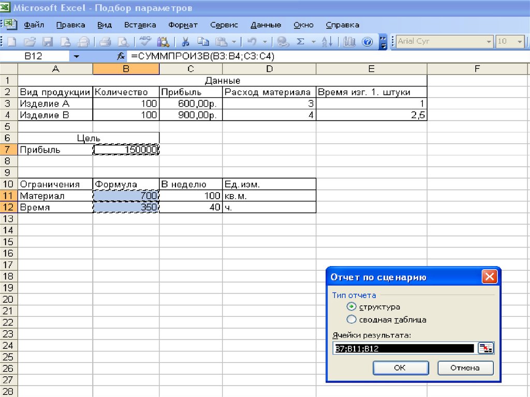Click the Undo arrow icon
Screen dimensions: 530x397
pyautogui.click(x=252, y=42)
